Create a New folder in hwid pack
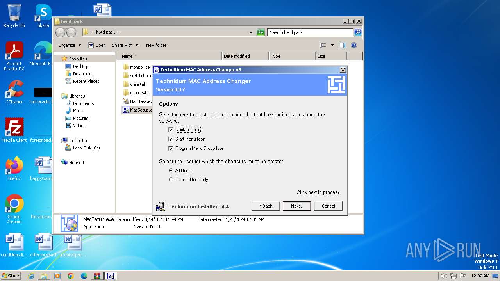Image resolution: width=500 pixels, height=281 pixels. (x=156, y=45)
